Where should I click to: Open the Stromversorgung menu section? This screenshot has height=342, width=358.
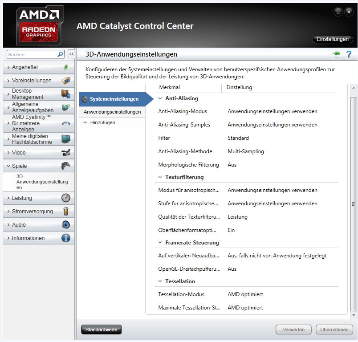39,211
